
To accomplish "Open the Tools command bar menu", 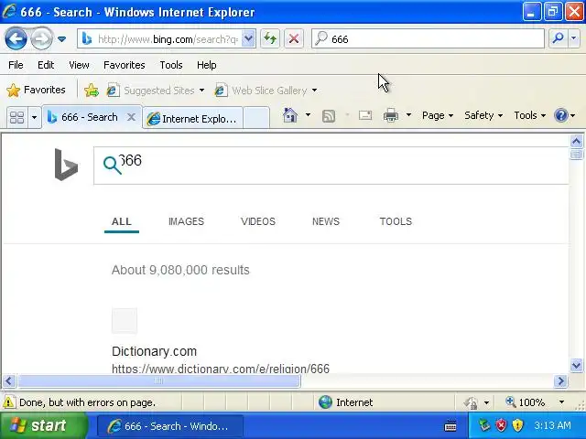I will 530,115.
